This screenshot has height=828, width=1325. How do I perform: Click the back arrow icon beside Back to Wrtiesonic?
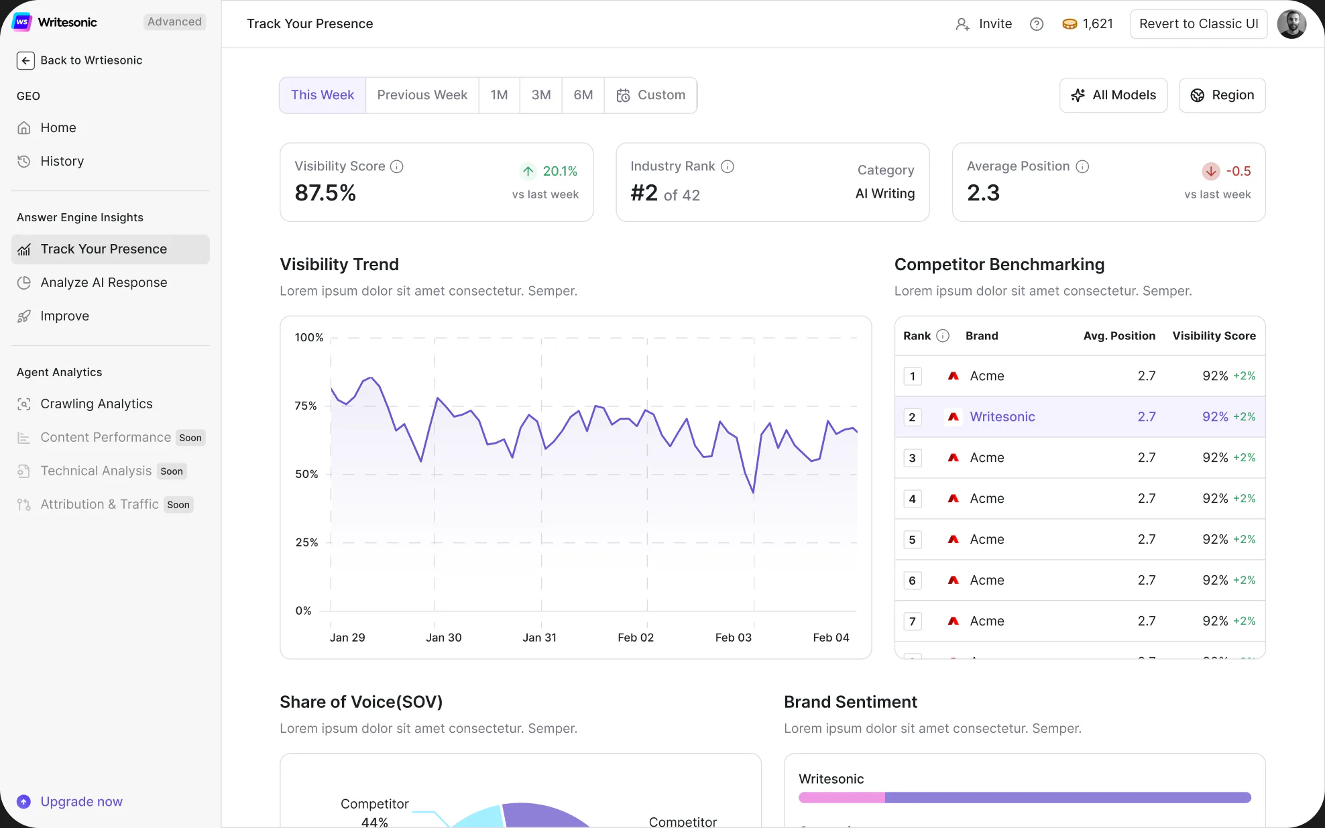pyautogui.click(x=25, y=60)
